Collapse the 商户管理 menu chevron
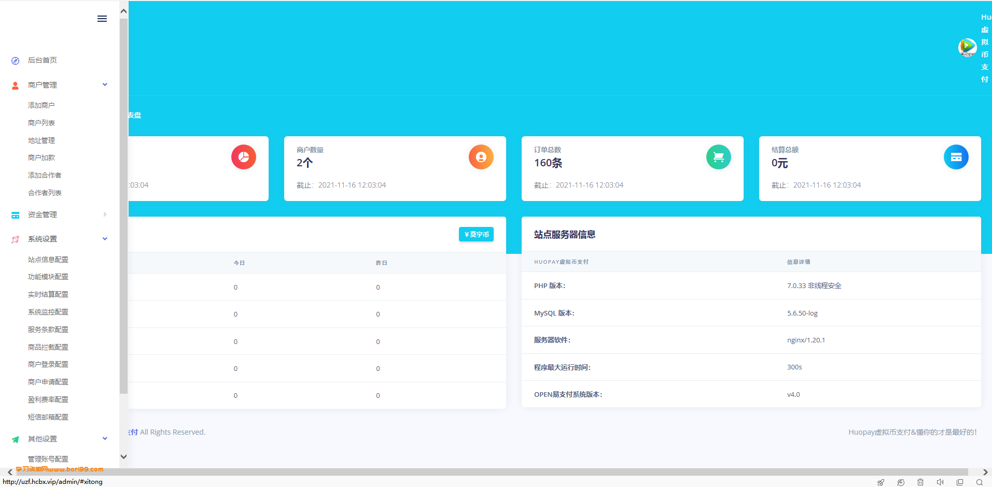992x487 pixels. (105, 84)
